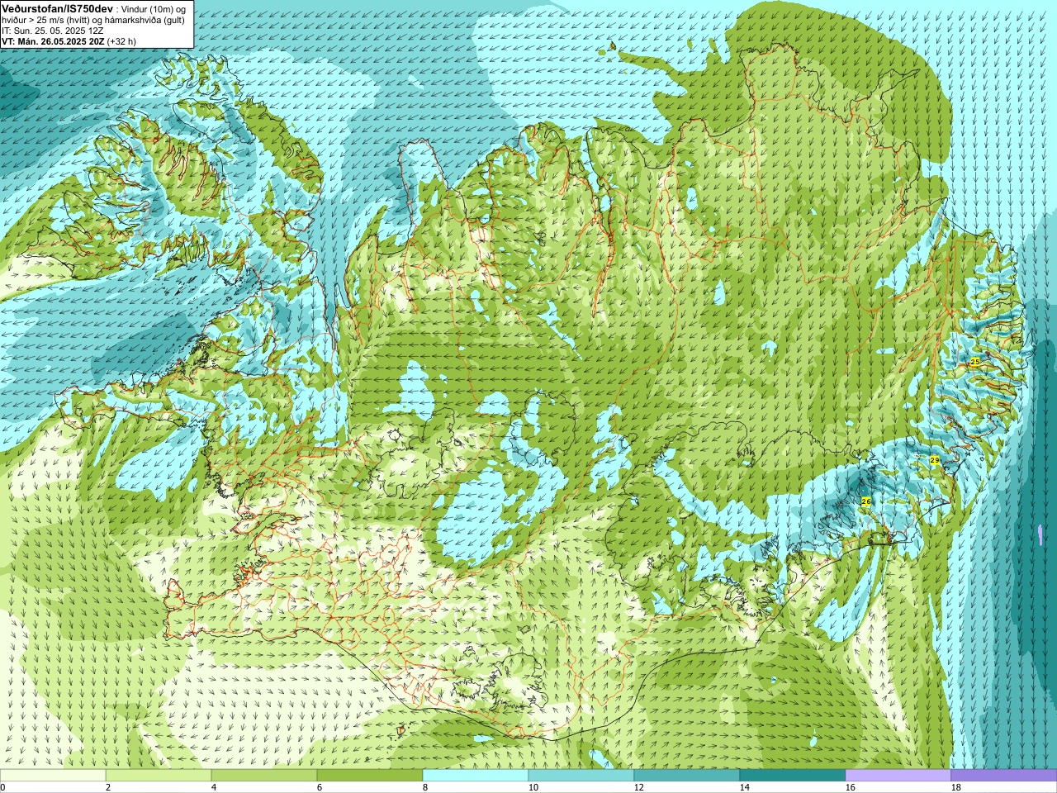Click the dark teal 14–16 m/s legend swatch
The image size is (1057, 793).
[x=793, y=776]
